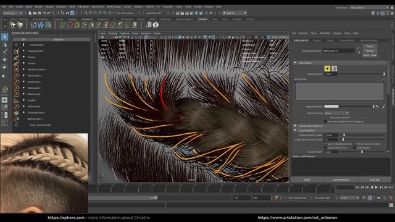Click the blue hair-strands Ornatrix shelf icon
The width and height of the screenshot is (395, 222).
[41, 25]
